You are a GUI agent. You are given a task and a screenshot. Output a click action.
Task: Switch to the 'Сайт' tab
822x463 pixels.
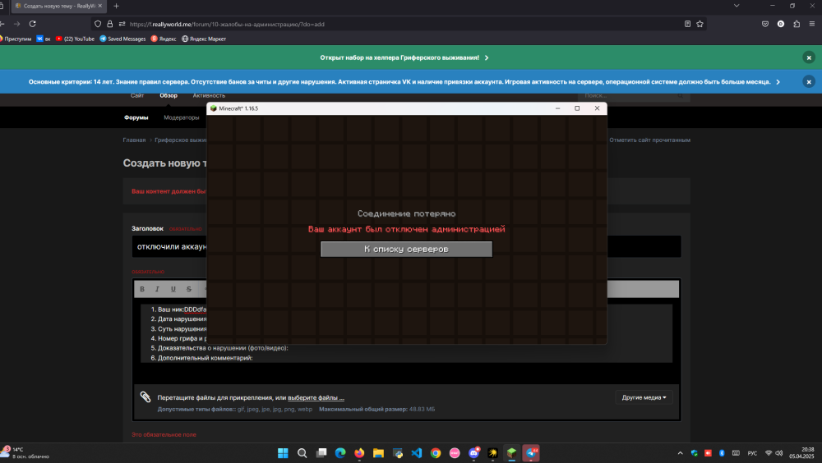(137, 95)
